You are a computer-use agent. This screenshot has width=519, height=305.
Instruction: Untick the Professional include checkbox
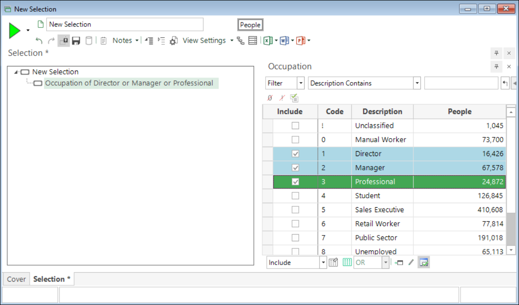(295, 182)
